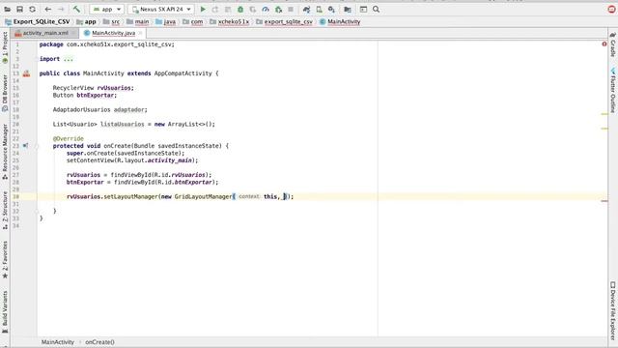Viewport: 618px width, 348px height.
Task: Toggle the 2: Favorites tool window
Action: (5, 260)
